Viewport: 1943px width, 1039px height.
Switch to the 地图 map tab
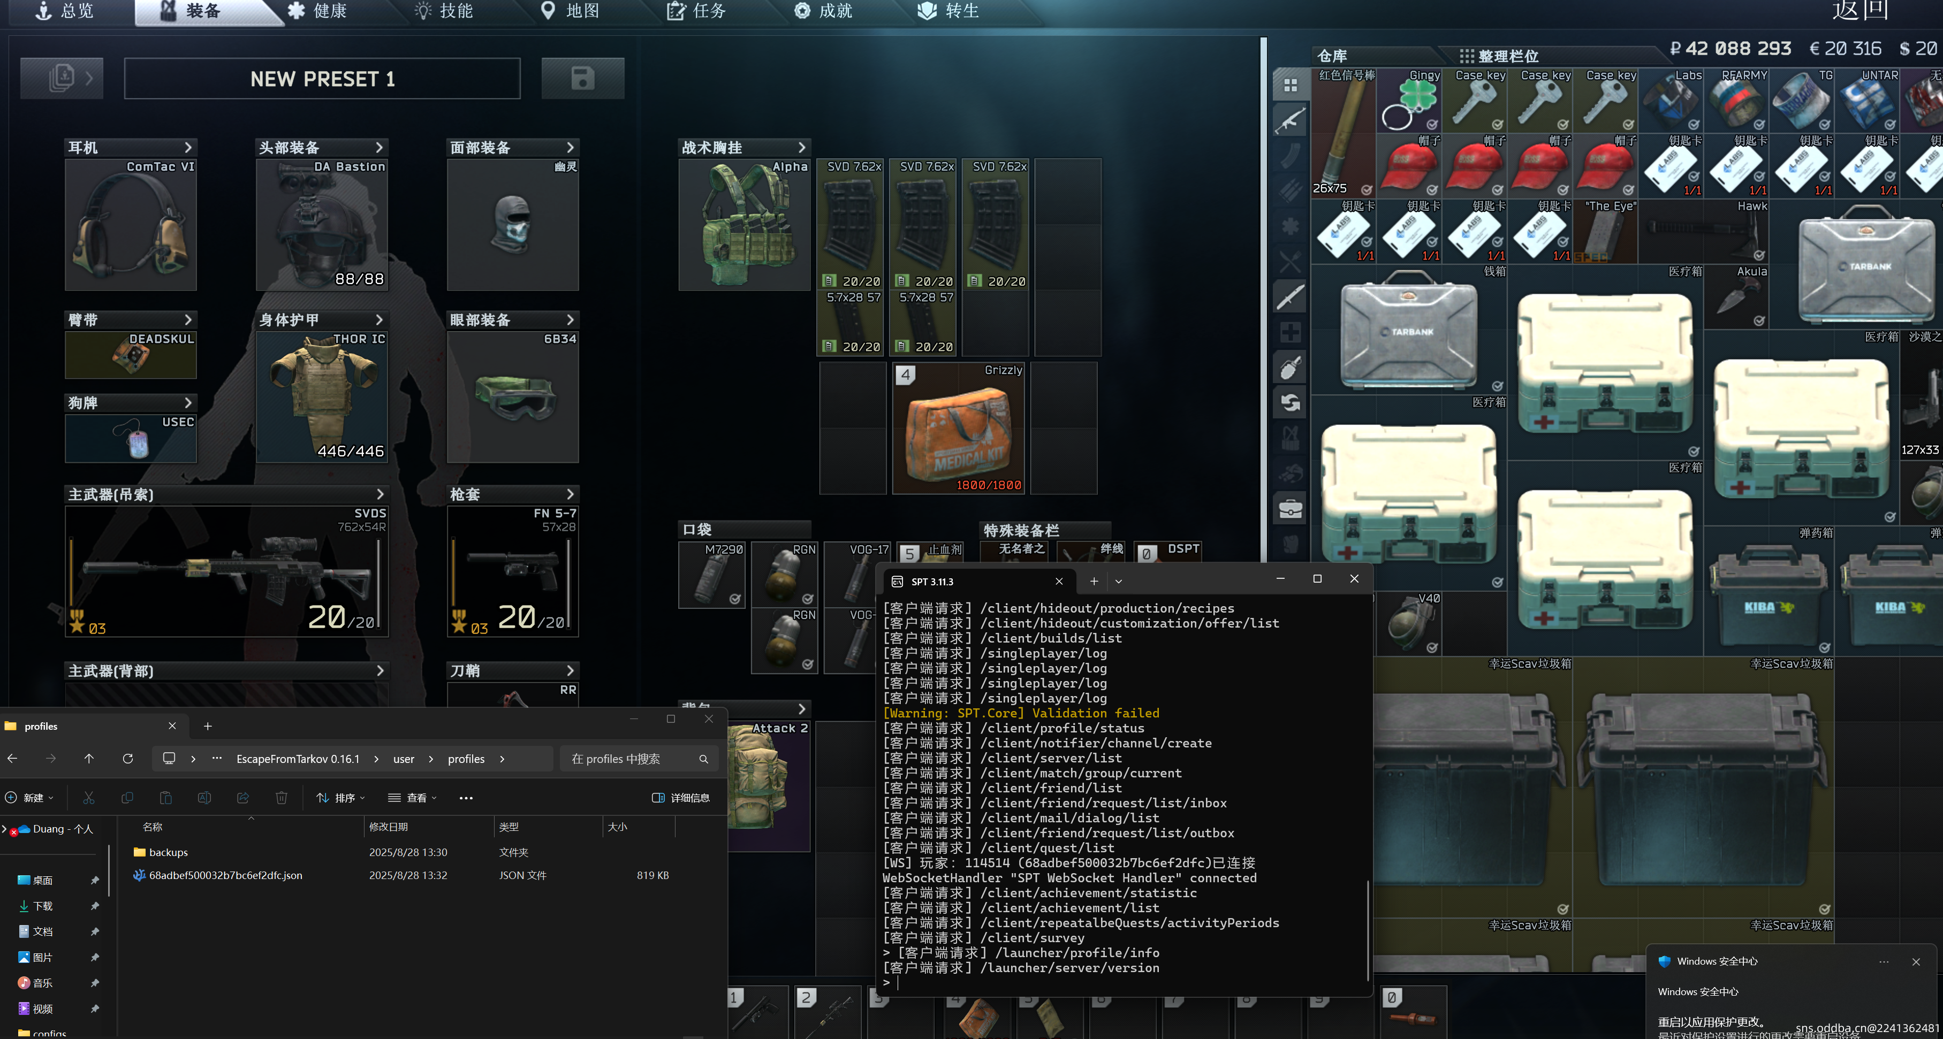[x=570, y=11]
